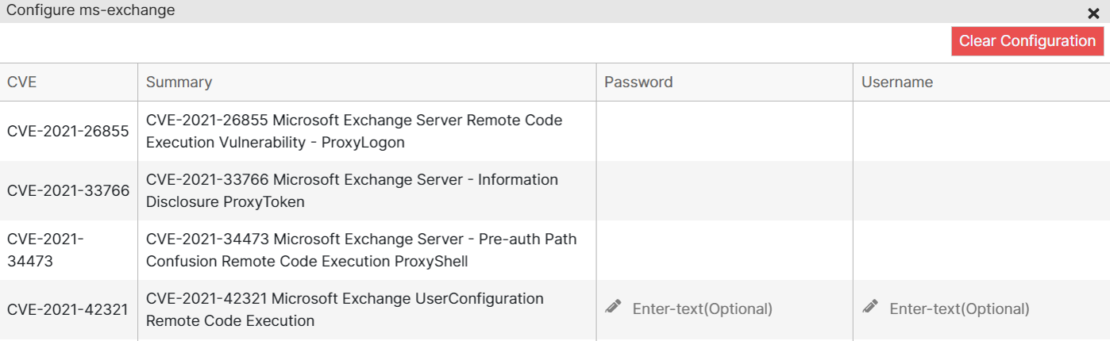The image size is (1110, 341).
Task: Select the CVE-2021-34473 cell in the CVE column
Action: pos(45,250)
